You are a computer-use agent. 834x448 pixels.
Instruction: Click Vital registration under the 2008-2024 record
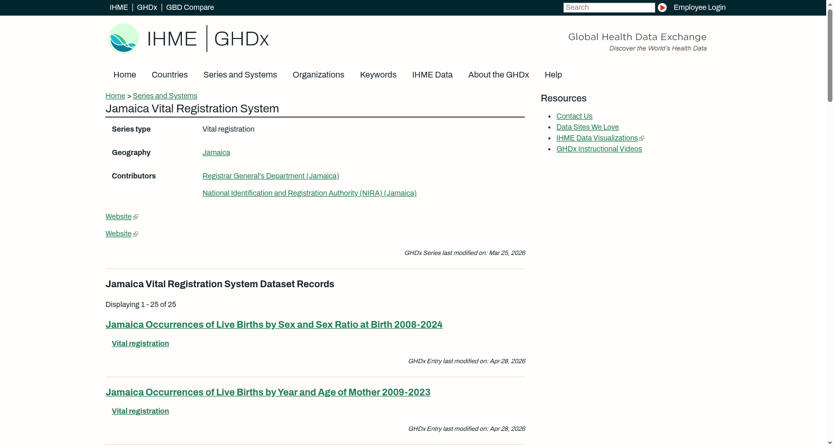[x=140, y=343]
